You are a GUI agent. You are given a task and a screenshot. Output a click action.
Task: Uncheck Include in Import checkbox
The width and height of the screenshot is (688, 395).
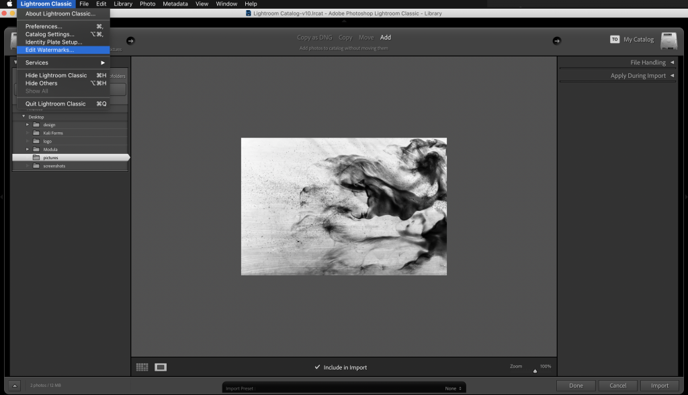point(317,367)
